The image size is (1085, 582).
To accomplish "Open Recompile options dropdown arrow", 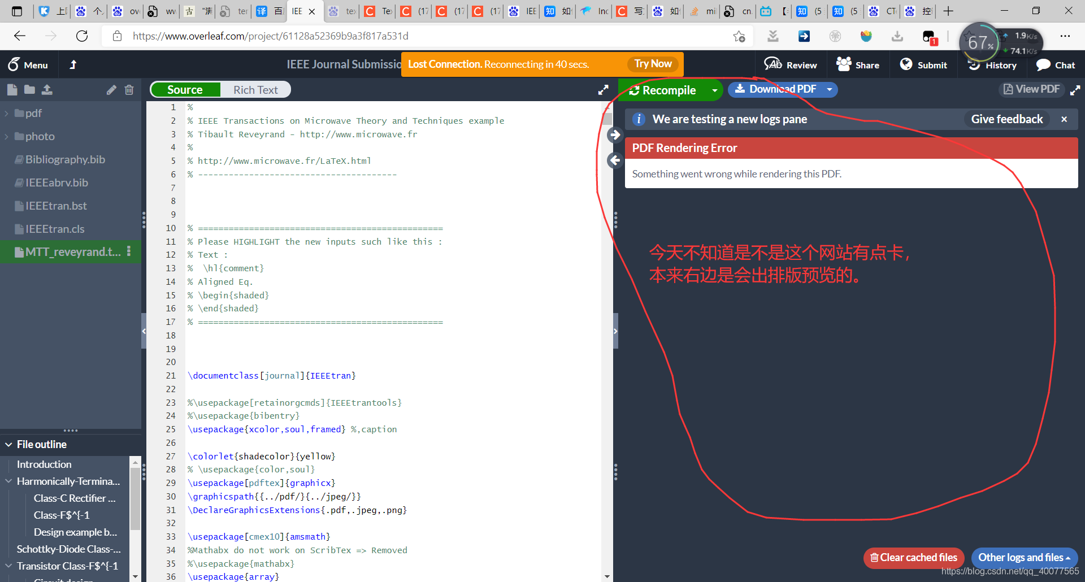I will coord(714,90).
